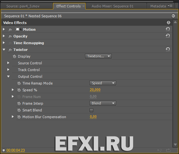Toggle animation stopwatch for Display
The width and height of the screenshot is (179, 154).
tap(14, 56)
